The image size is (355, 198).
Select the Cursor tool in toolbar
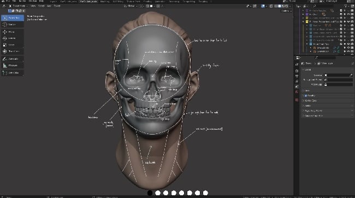coord(13,24)
